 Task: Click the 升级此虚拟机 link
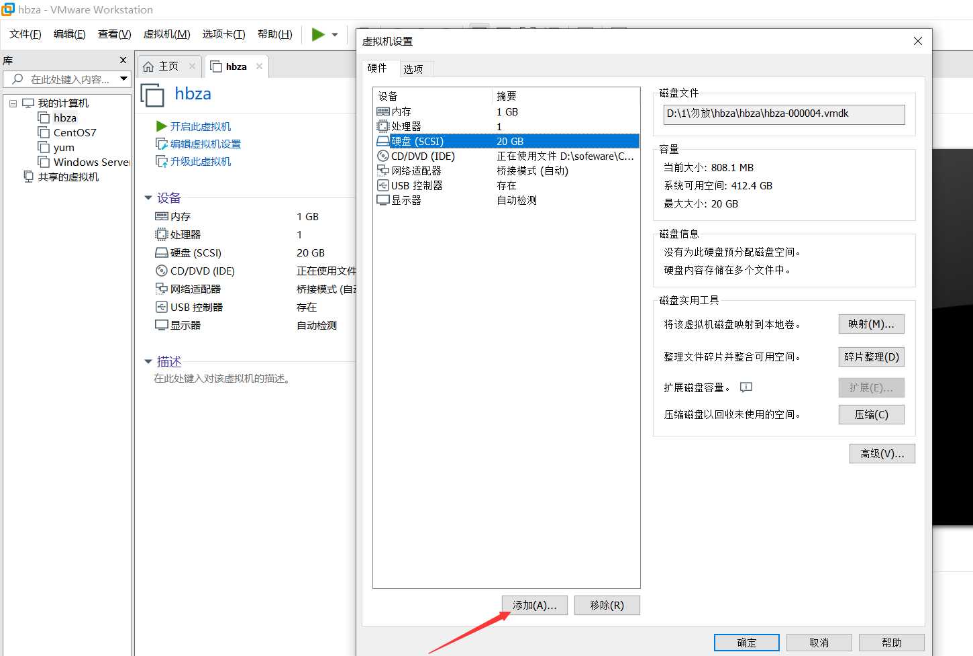point(200,161)
